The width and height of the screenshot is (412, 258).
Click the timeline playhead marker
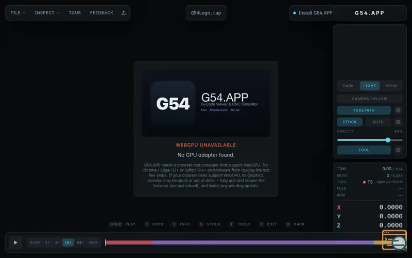click(x=106, y=243)
